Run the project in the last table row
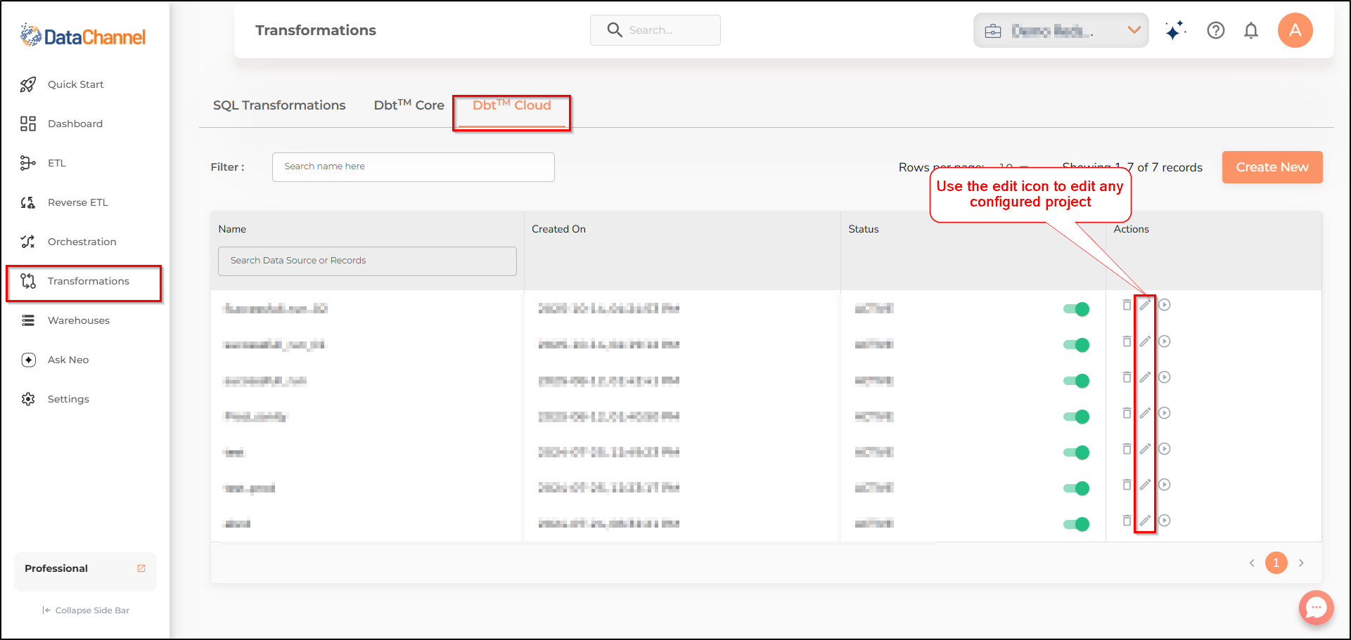This screenshot has height=640, width=1351. tap(1165, 521)
